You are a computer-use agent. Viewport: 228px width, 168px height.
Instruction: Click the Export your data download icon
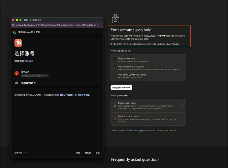(x=115, y=106)
